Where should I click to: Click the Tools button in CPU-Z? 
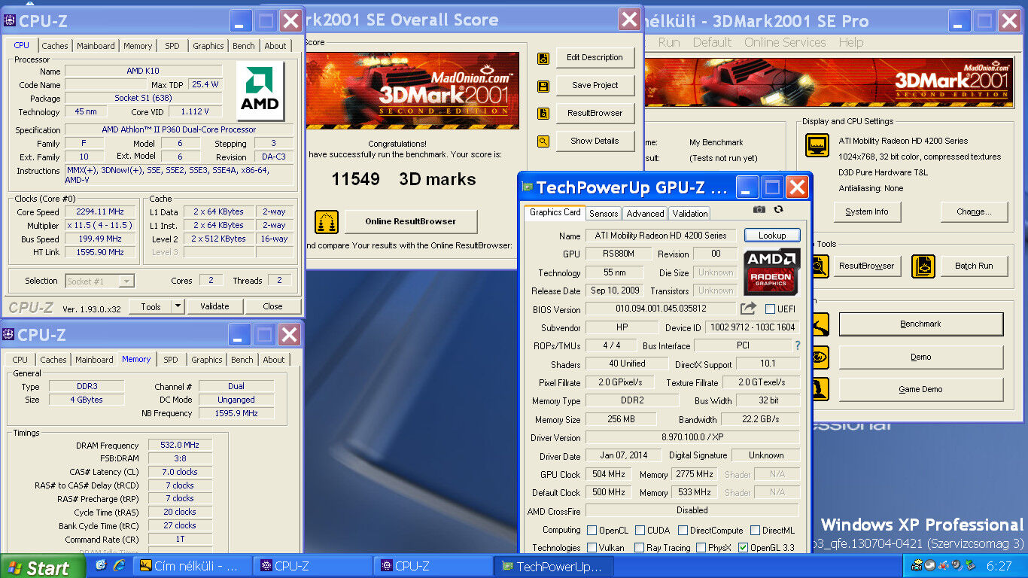(151, 306)
